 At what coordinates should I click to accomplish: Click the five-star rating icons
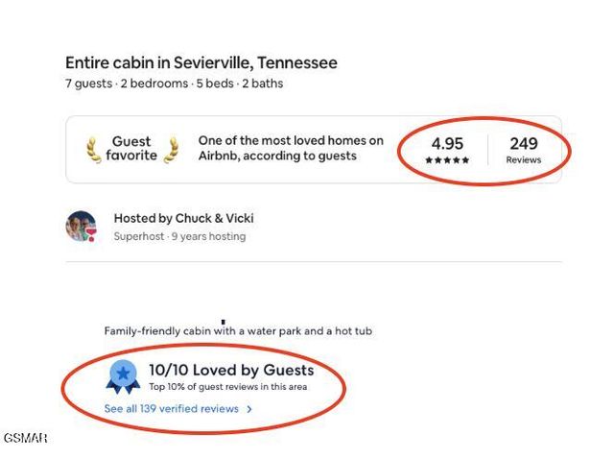click(447, 160)
